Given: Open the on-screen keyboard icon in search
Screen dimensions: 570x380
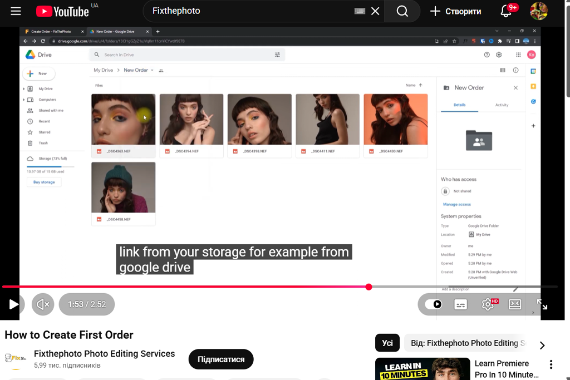Looking at the screenshot, I should 360,11.
